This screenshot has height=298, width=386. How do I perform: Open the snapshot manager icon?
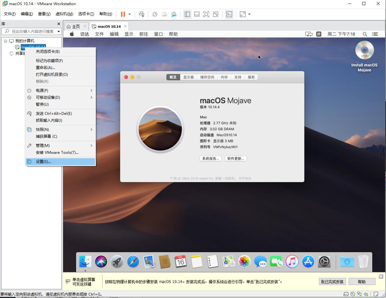pyautogui.click(x=174, y=14)
